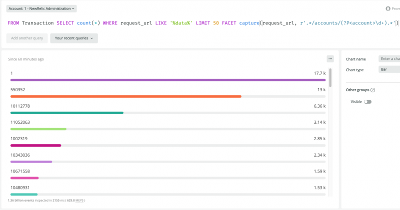Click the NRQL query editor text
The width and height of the screenshot is (400, 210).
point(203,23)
